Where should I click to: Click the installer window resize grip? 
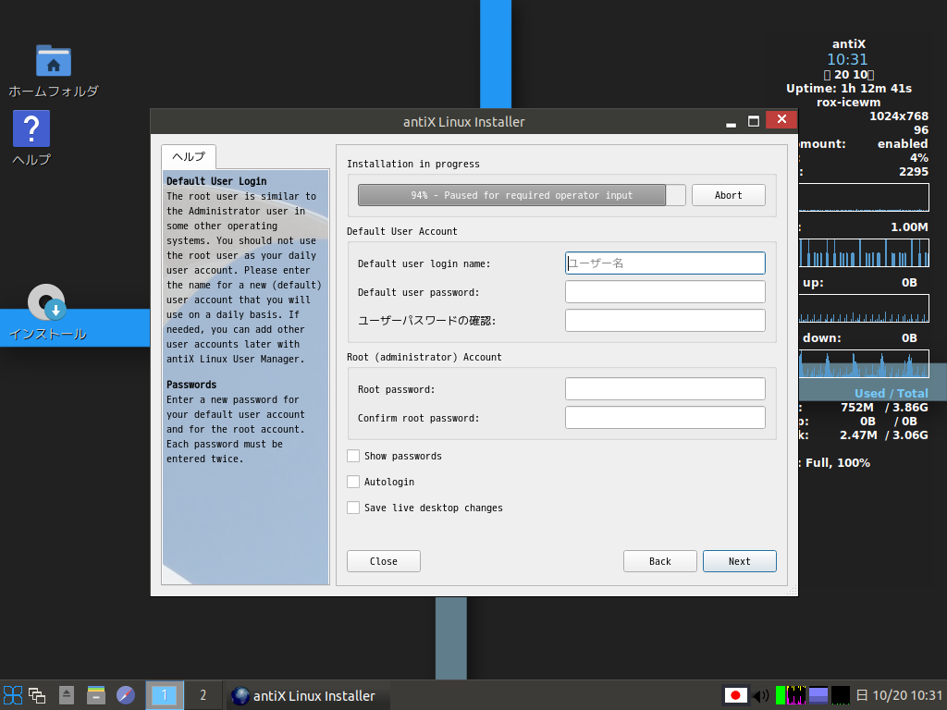point(792,591)
